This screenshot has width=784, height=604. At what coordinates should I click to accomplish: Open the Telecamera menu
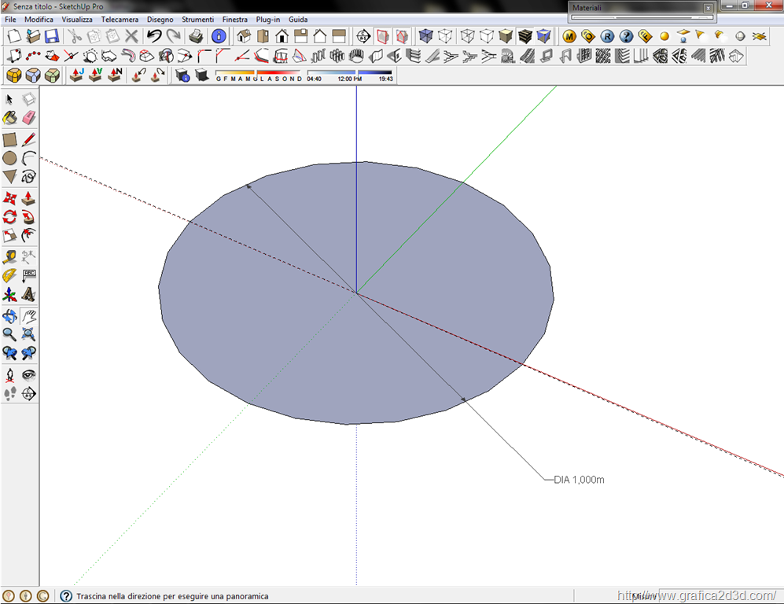pos(120,19)
